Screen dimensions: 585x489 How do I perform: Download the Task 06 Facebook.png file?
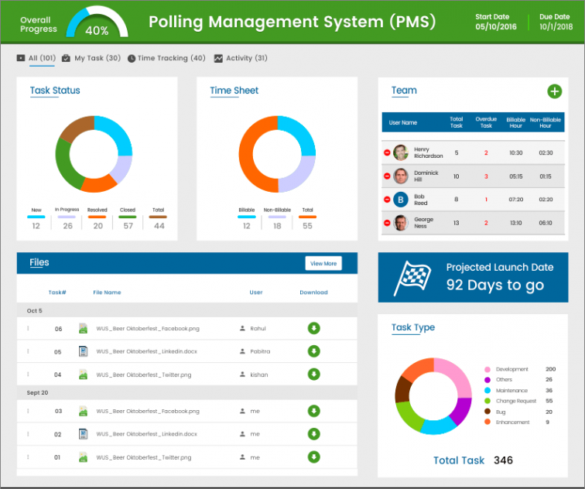[x=313, y=328]
